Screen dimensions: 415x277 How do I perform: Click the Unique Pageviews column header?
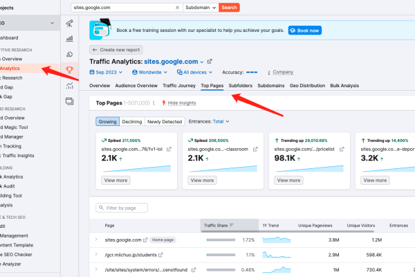tap(315, 226)
